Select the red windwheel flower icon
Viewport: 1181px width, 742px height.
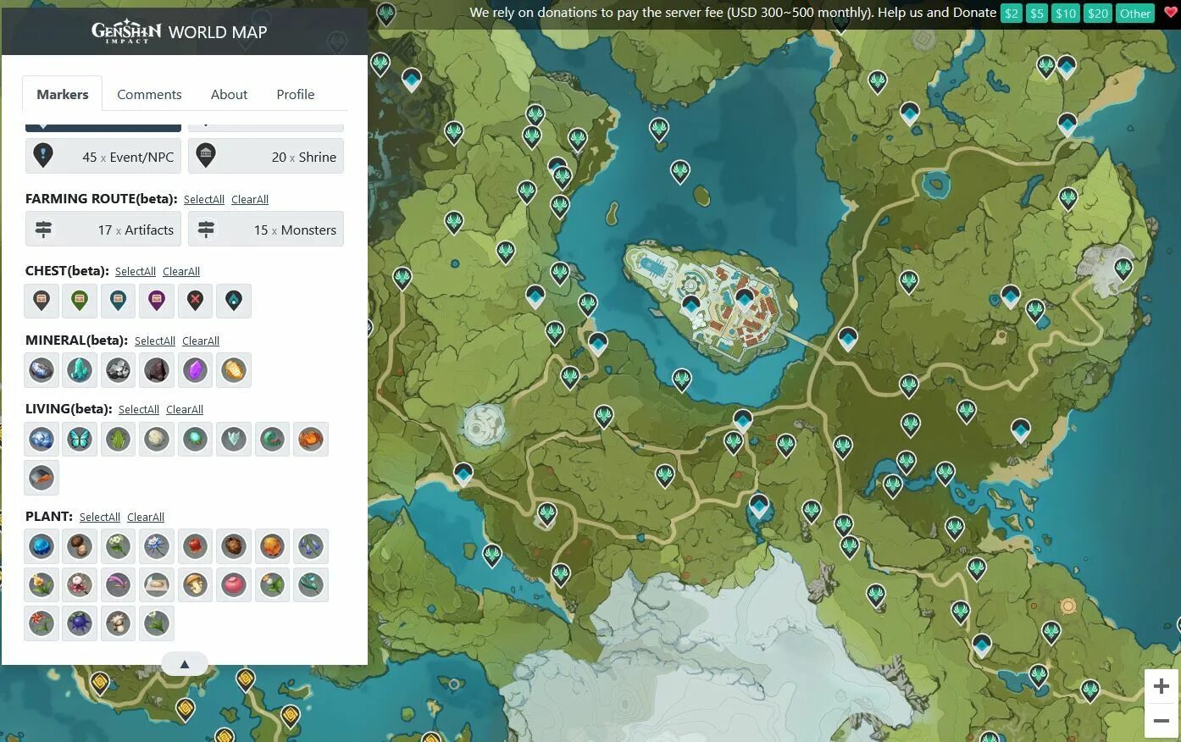tap(42, 623)
